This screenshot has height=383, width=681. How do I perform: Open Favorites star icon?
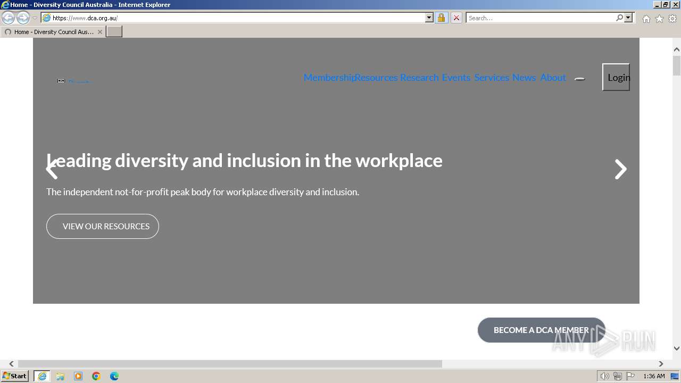click(x=659, y=19)
